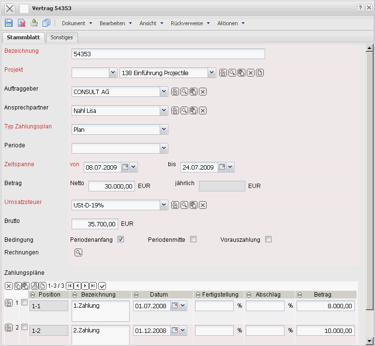Expand the Periode dropdown

[x=164, y=148]
